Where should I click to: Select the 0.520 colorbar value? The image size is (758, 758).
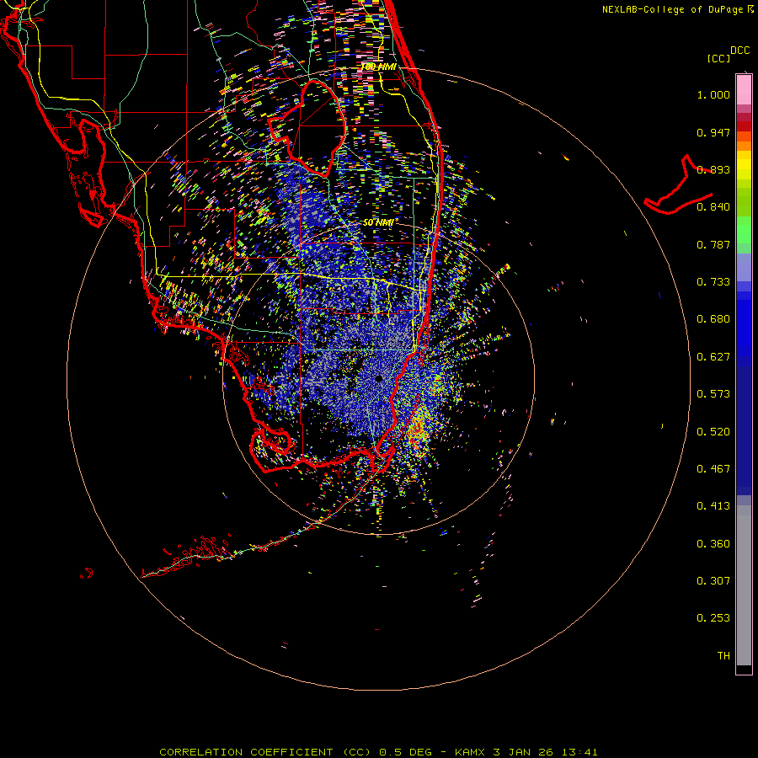(x=713, y=432)
